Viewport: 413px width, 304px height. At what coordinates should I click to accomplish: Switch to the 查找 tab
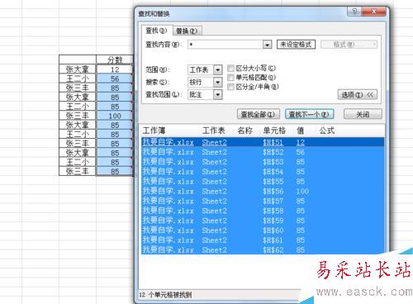click(x=156, y=31)
